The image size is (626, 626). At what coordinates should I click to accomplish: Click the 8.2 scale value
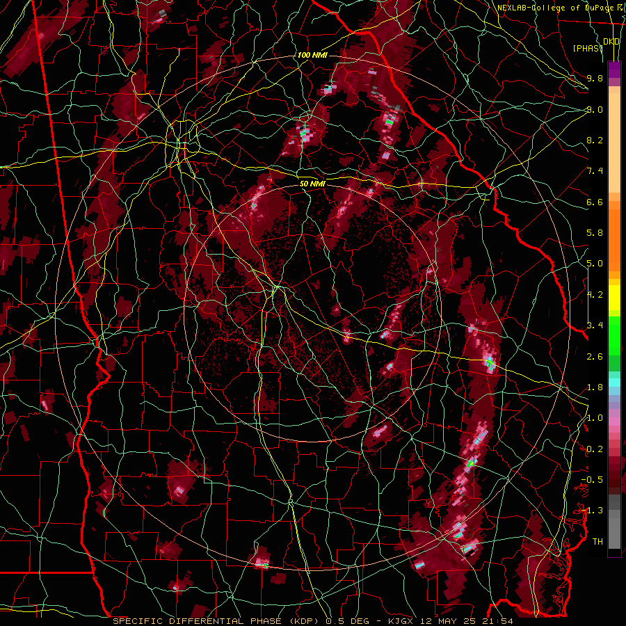[595, 140]
